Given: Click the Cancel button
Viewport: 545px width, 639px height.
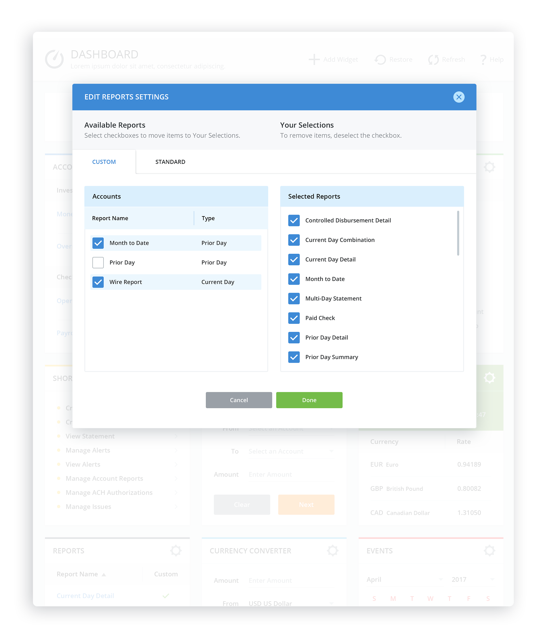Looking at the screenshot, I should tap(238, 400).
